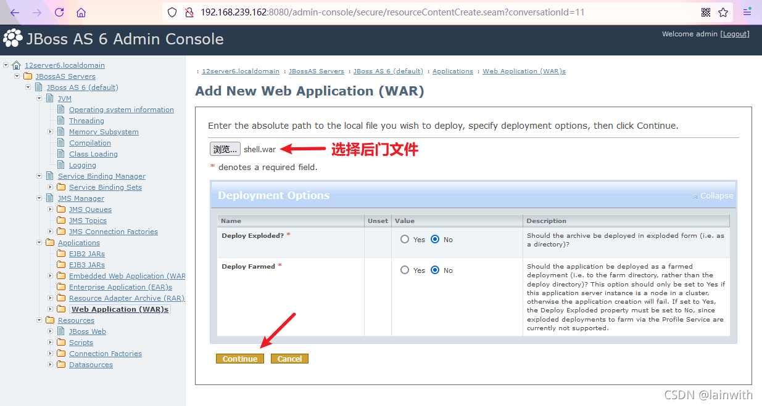
Task: Expand the Memory Subsystem node
Action: pyautogui.click(x=51, y=132)
